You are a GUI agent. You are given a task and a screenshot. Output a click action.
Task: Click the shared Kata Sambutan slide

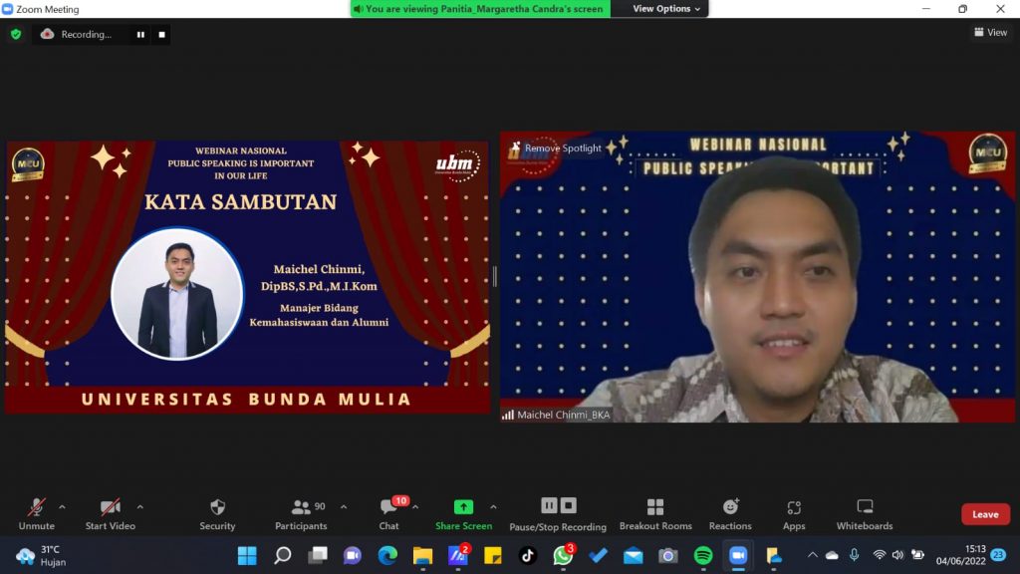click(247, 277)
